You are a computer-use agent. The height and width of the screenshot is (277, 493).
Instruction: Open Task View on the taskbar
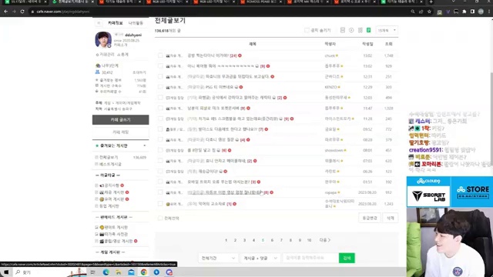(x=92, y=272)
